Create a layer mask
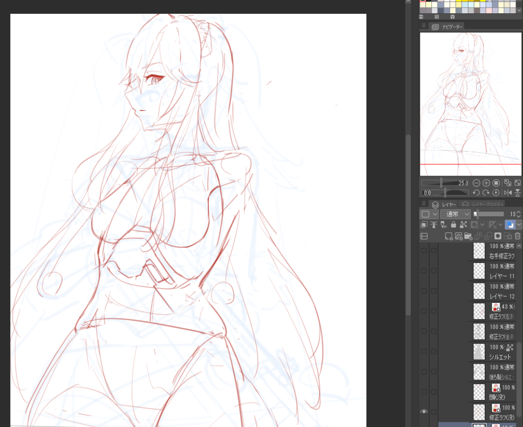The image size is (523, 427). (x=498, y=236)
